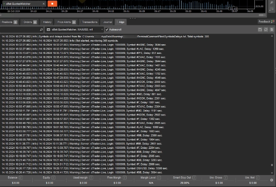The height and width of the screenshot is (187, 276).
Task: Toggle the Autoscroll checkbox
Action: 107,29
